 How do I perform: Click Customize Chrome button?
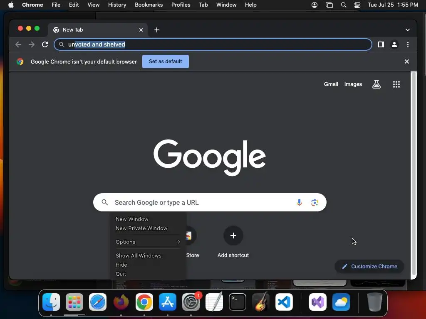369,266
